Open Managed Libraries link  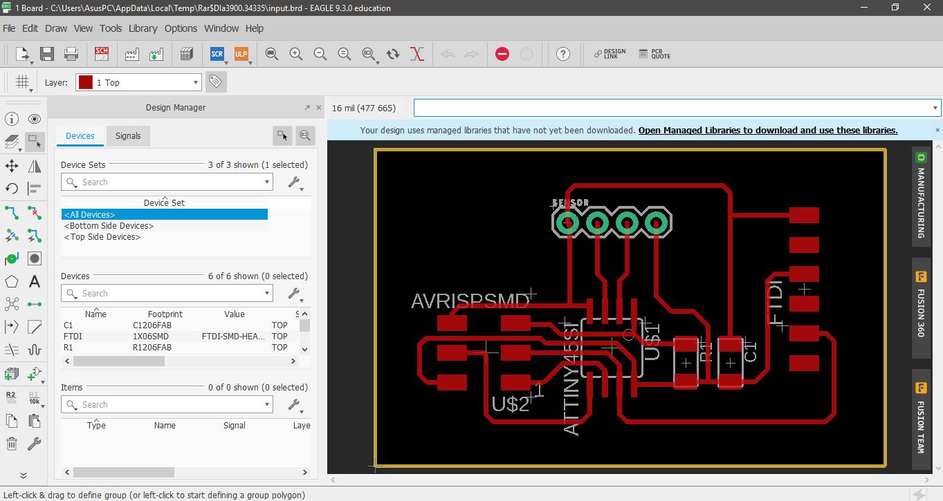point(768,130)
